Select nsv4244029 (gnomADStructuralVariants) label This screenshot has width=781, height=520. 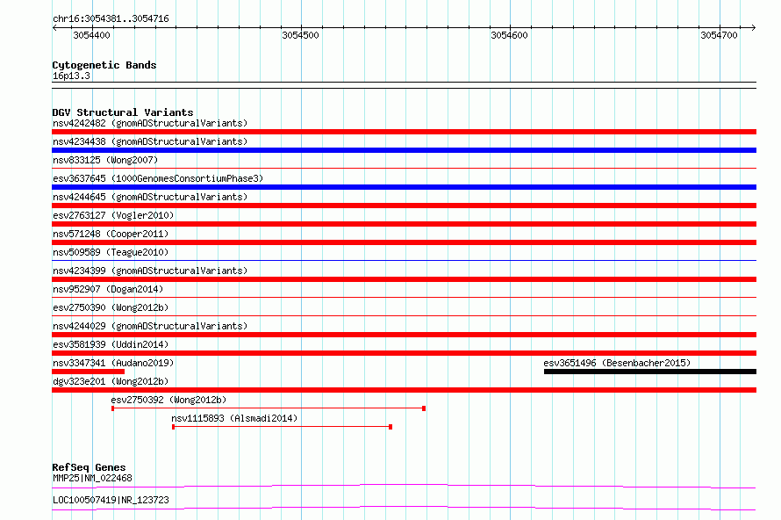[150, 326]
